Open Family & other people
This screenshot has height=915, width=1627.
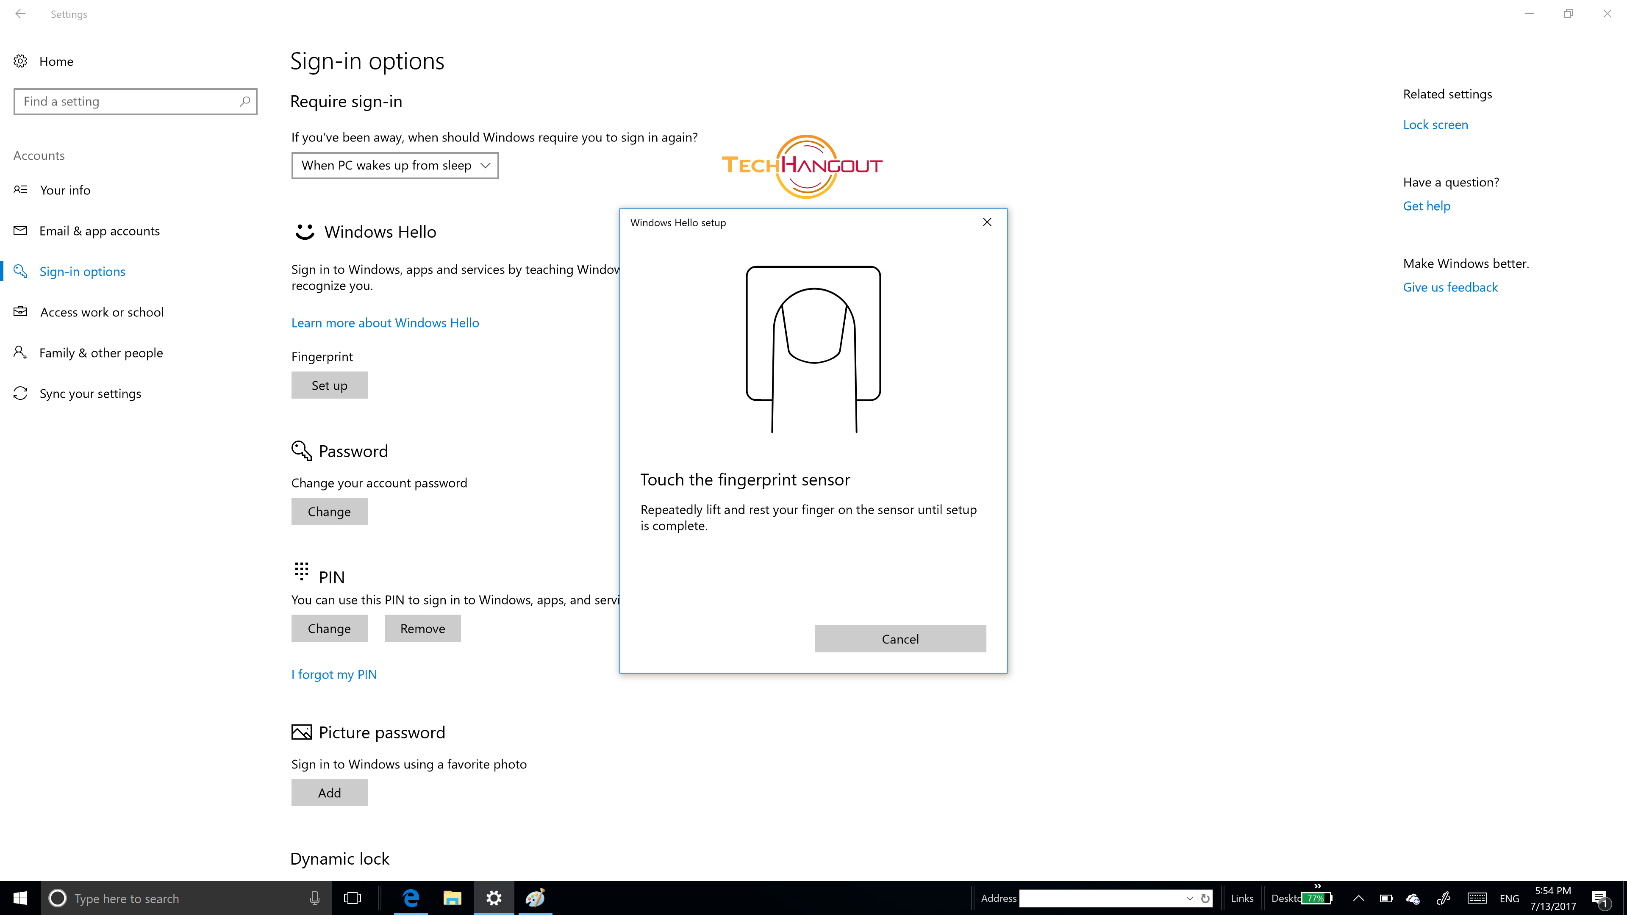pyautogui.click(x=101, y=353)
